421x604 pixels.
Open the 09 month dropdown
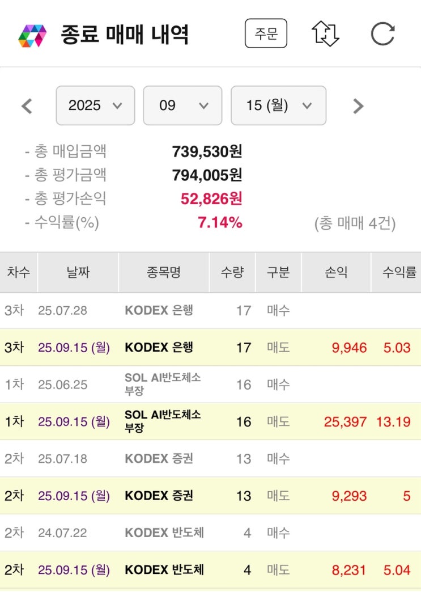click(x=182, y=105)
